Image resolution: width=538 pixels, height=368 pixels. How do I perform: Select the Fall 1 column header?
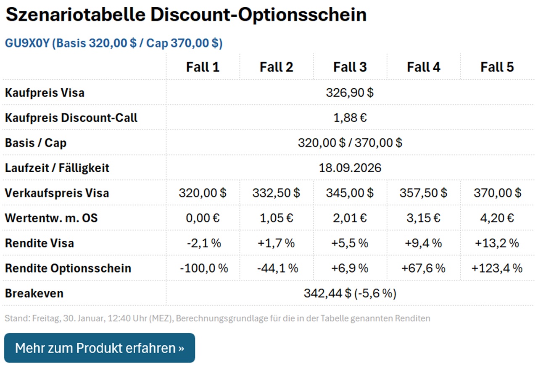pos(203,66)
